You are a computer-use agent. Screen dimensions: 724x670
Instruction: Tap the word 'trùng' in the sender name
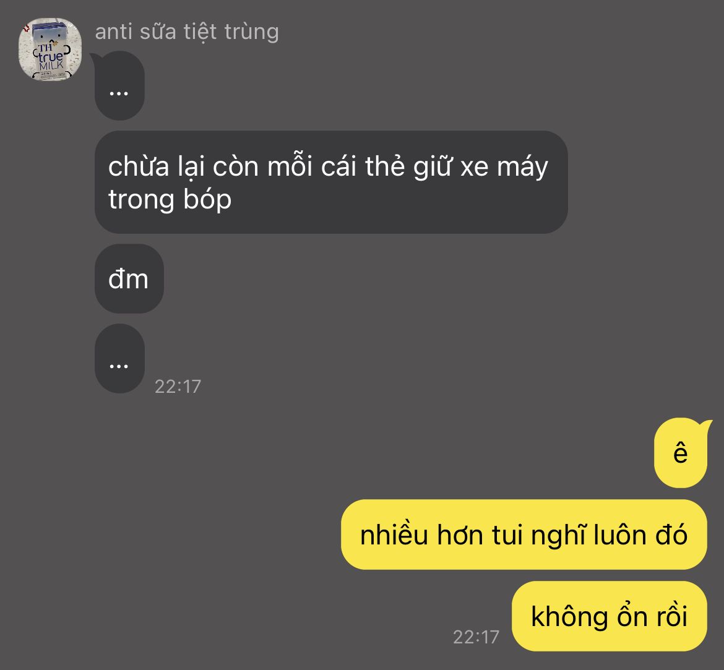pos(252,32)
